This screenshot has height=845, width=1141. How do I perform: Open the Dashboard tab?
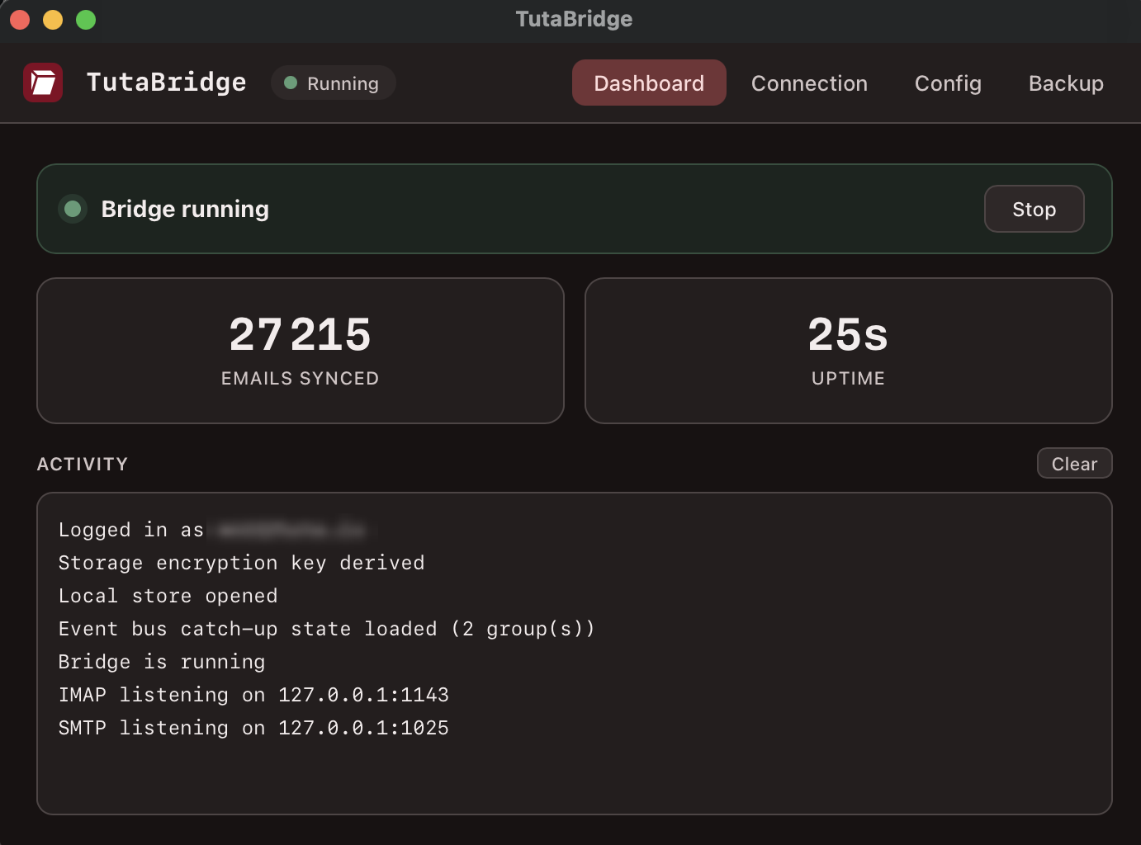[649, 83]
